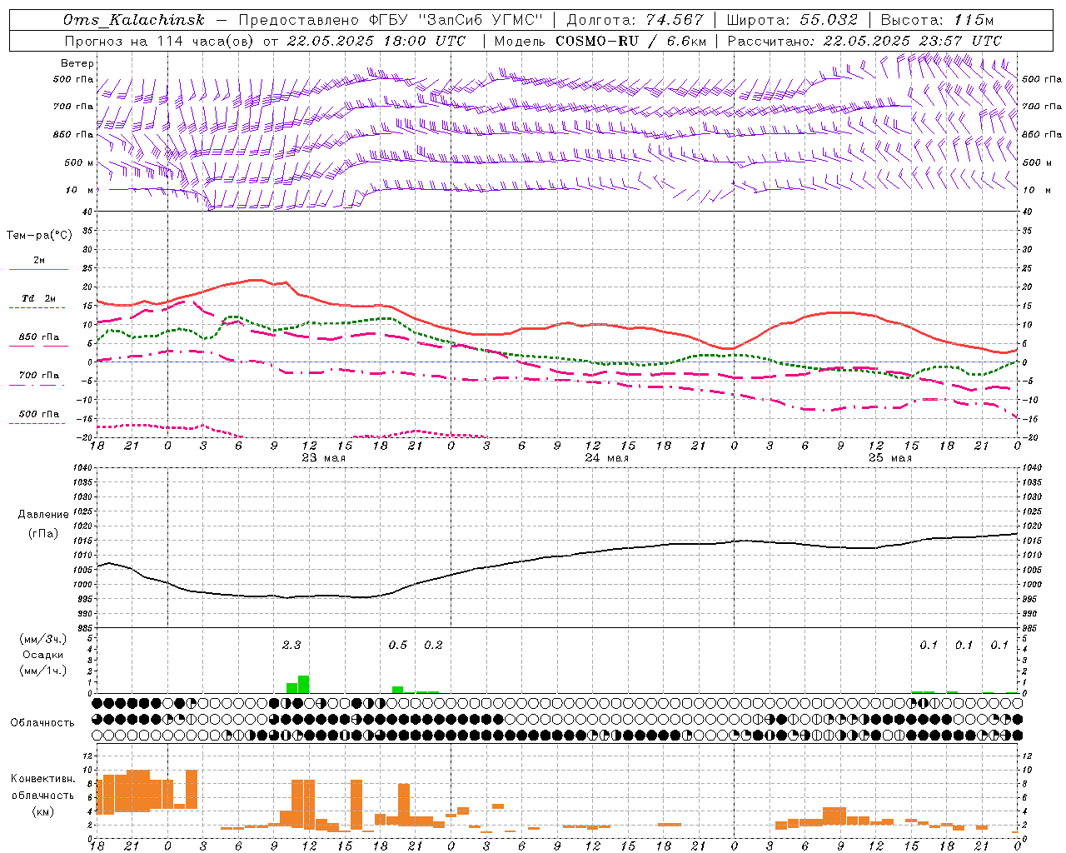
Task: Click the "500 м" wind level label on left
Action: pos(79,162)
